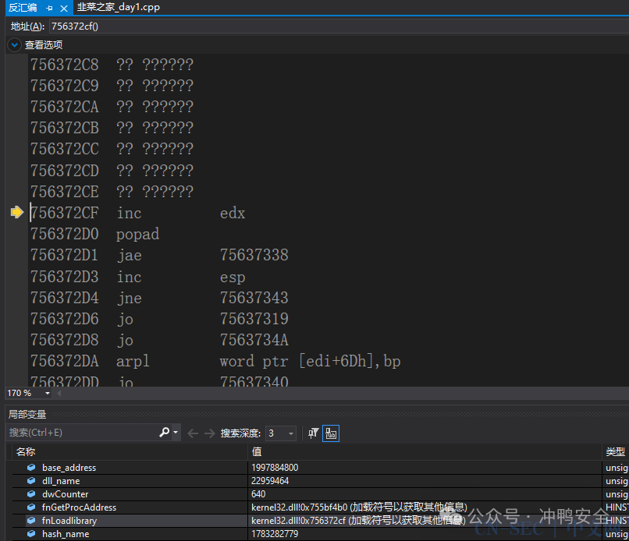Click the hash_name variable icon

tap(31, 533)
